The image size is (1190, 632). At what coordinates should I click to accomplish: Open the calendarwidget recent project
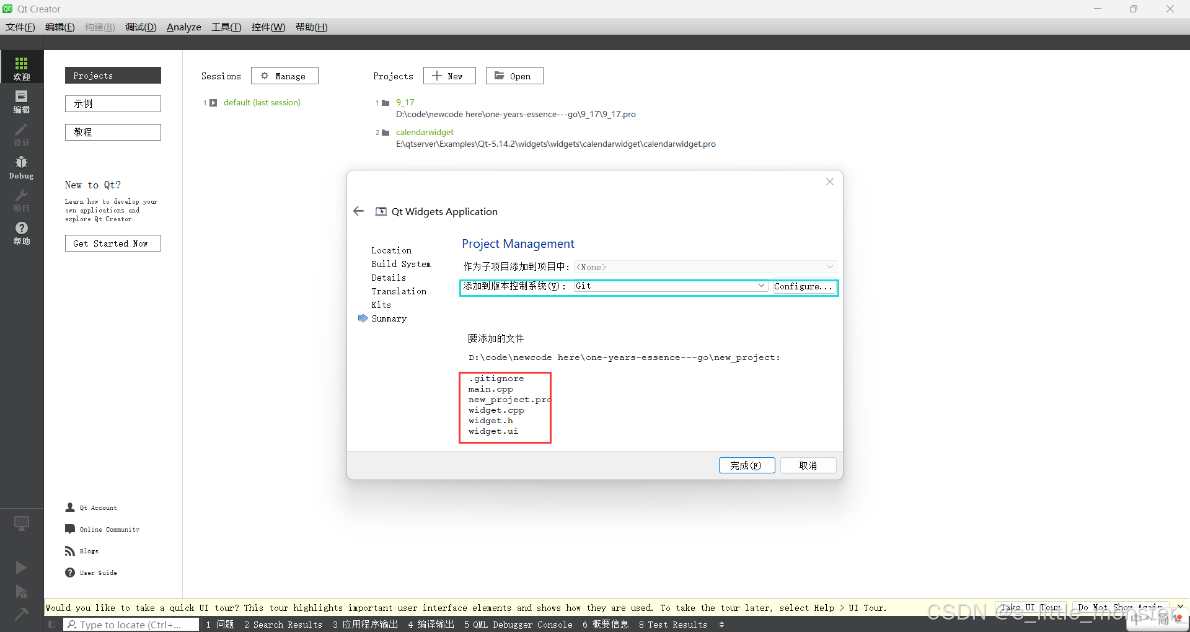[425, 133]
